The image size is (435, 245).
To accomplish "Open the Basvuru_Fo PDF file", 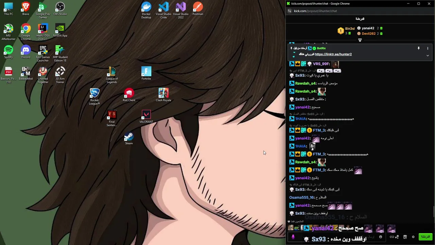I will (x=8, y=75).
